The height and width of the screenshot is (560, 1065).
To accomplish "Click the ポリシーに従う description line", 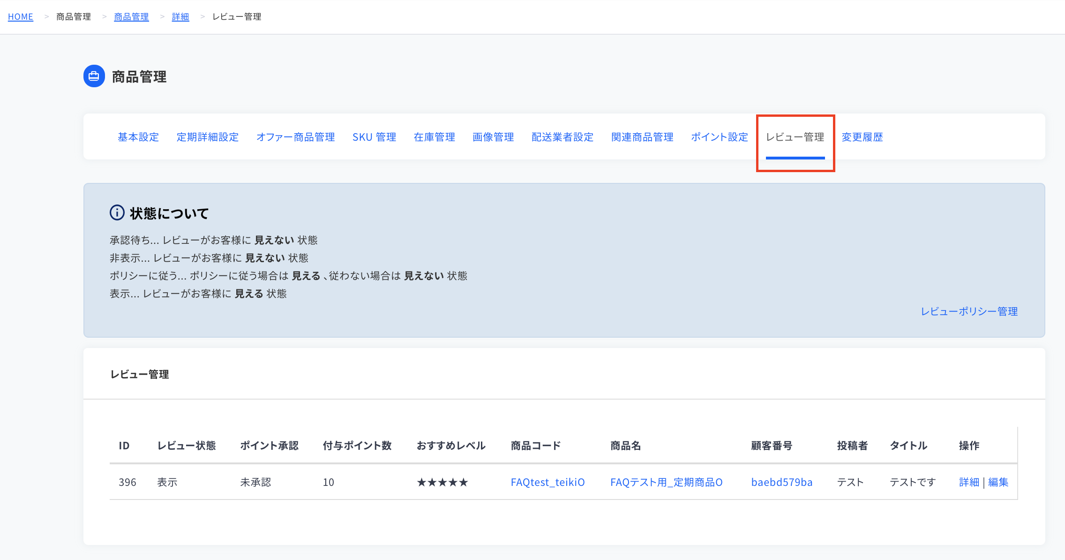I will pyautogui.click(x=289, y=276).
